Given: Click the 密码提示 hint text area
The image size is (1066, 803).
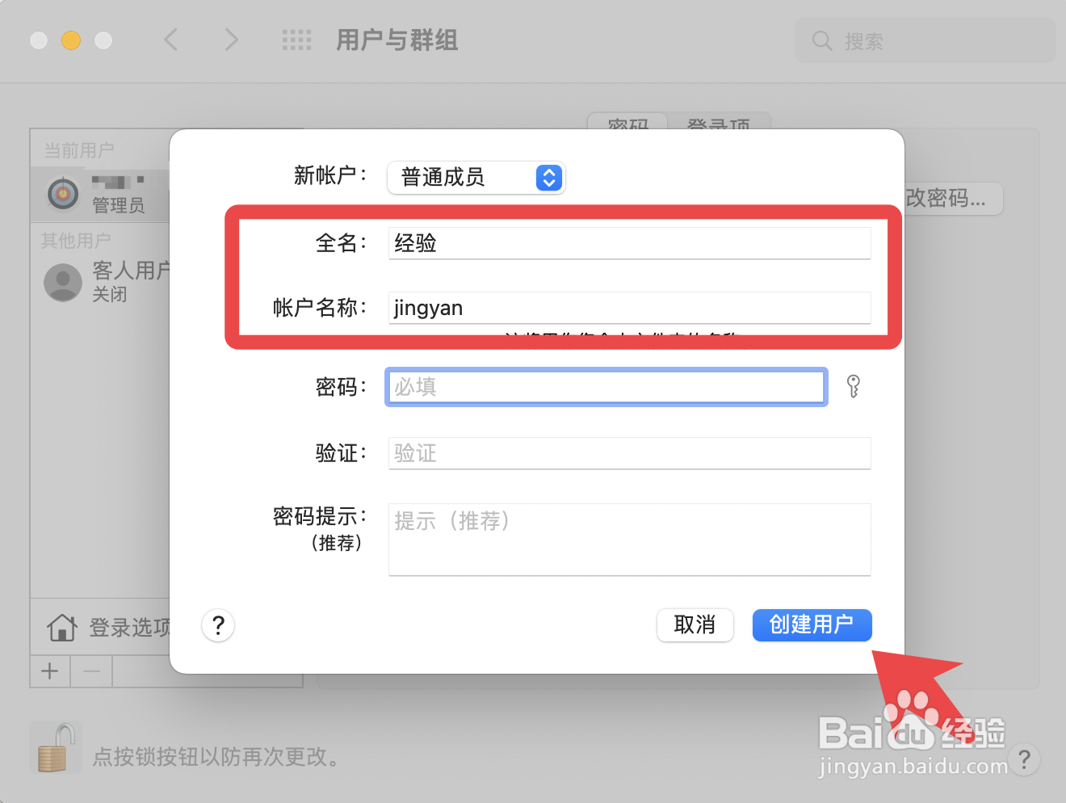Looking at the screenshot, I should click(629, 540).
